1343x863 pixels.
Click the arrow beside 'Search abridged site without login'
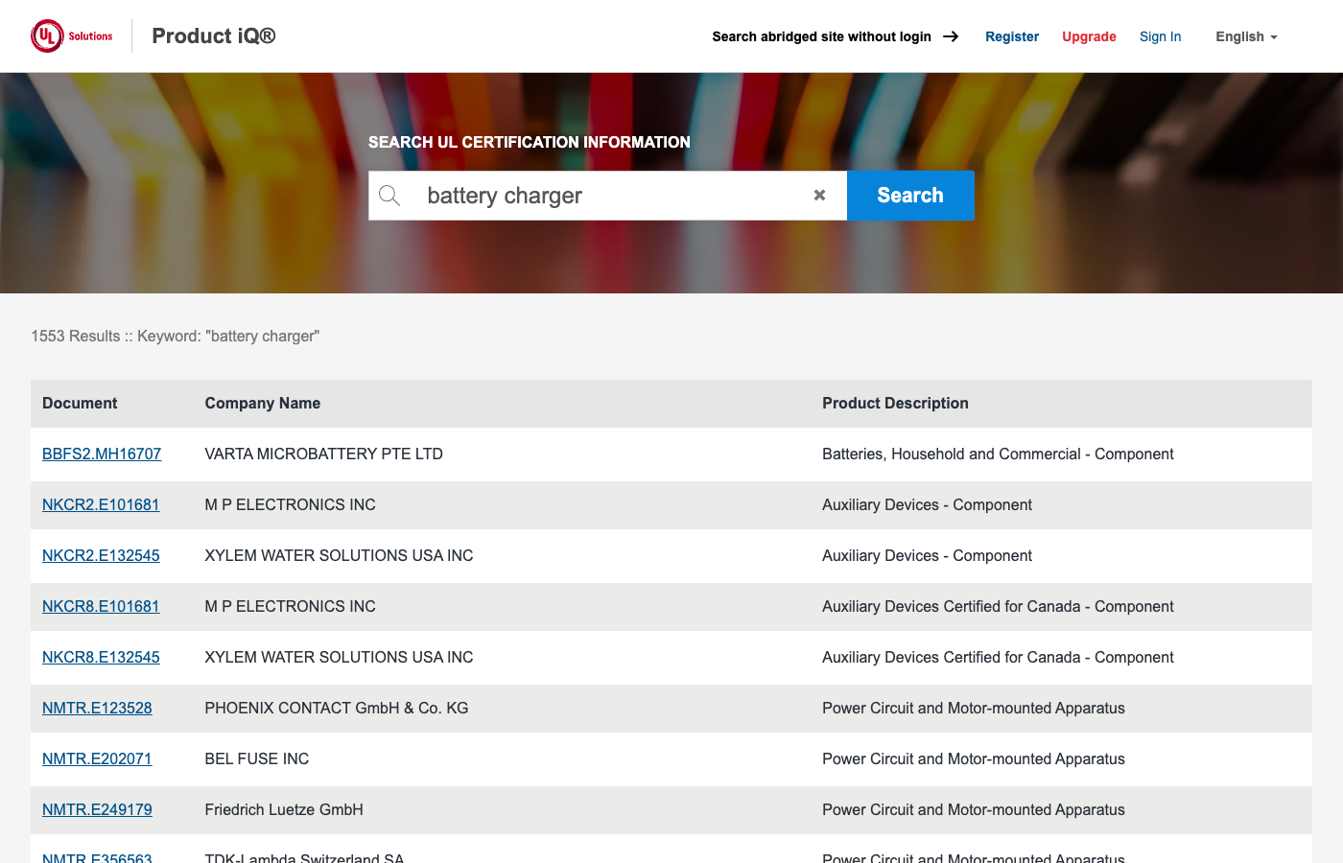[x=951, y=36]
